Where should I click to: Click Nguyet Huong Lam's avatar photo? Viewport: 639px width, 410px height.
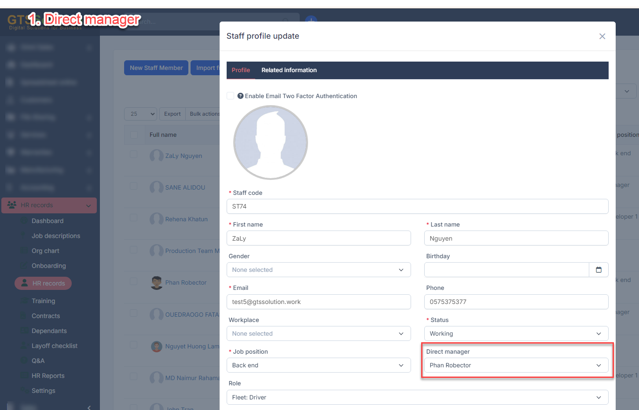[157, 346]
